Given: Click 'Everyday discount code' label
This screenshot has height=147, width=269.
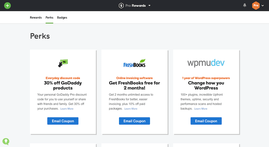Looking at the screenshot, I should click(x=63, y=78).
